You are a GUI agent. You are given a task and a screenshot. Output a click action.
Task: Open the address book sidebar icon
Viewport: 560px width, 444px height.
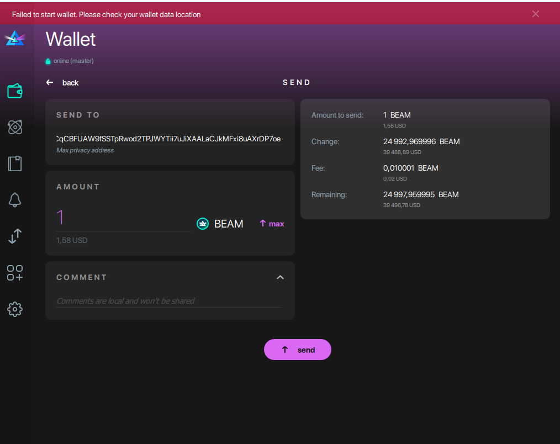tap(16, 163)
